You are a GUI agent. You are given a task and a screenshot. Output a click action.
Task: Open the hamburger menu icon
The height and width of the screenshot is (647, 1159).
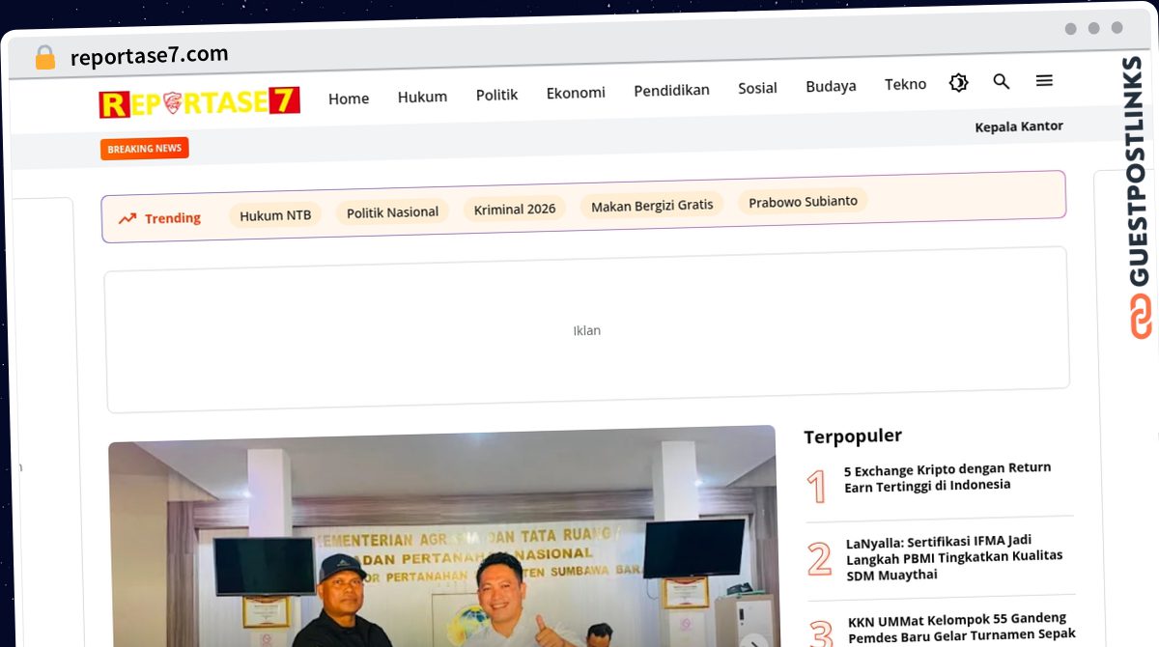[1044, 81]
